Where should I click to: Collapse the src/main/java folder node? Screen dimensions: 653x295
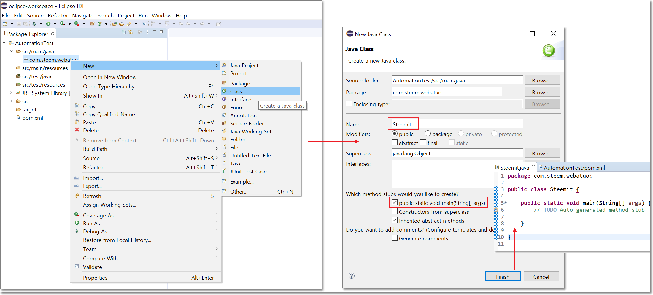pyautogui.click(x=11, y=51)
